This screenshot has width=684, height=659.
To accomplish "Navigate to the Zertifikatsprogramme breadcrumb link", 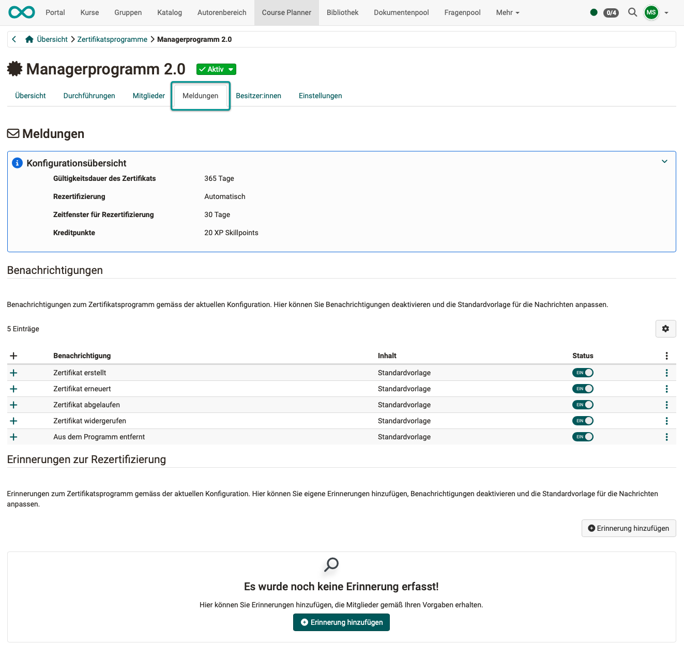I will [112, 39].
